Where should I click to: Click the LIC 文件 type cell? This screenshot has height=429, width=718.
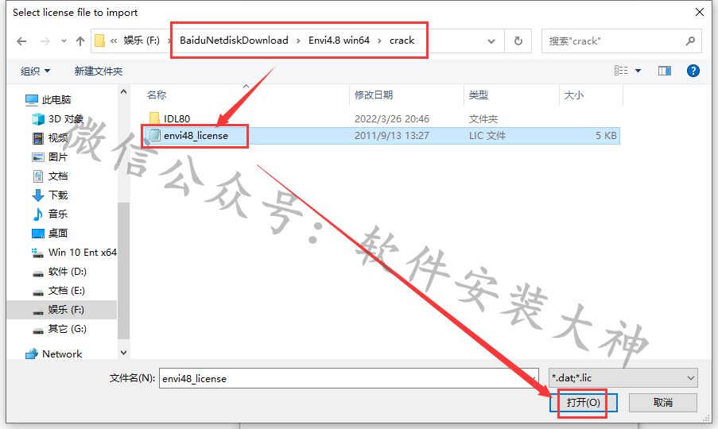point(487,136)
